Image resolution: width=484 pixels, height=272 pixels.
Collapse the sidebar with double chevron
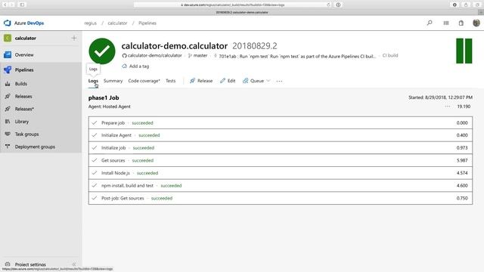tap(74, 264)
